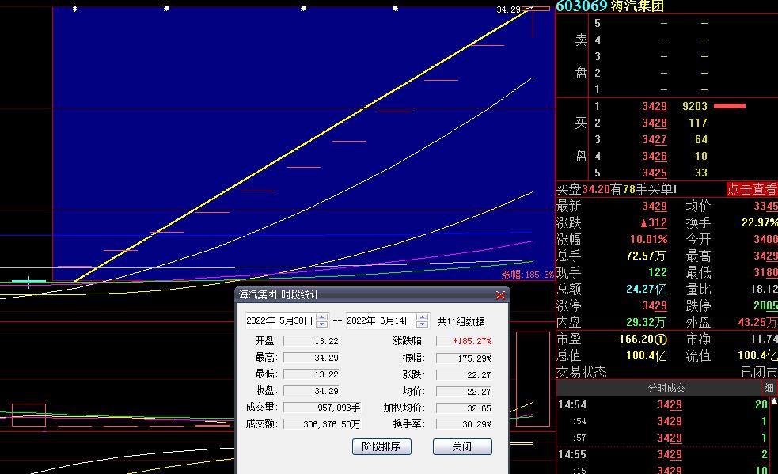The height and width of the screenshot is (474, 778).
Task: Click the 34.29 price label on chart
Action: tap(509, 9)
